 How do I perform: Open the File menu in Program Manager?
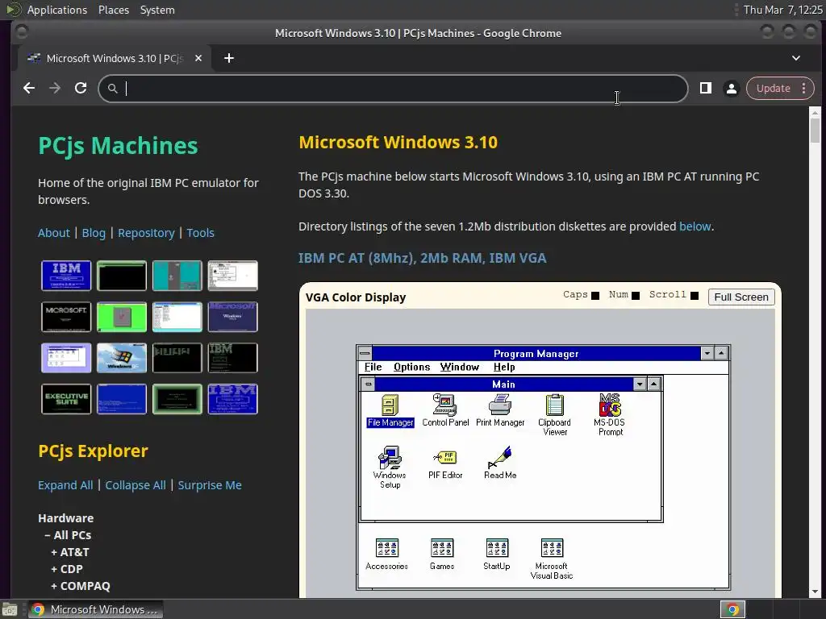coord(373,367)
